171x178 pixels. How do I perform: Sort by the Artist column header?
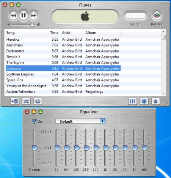[x=72, y=33]
